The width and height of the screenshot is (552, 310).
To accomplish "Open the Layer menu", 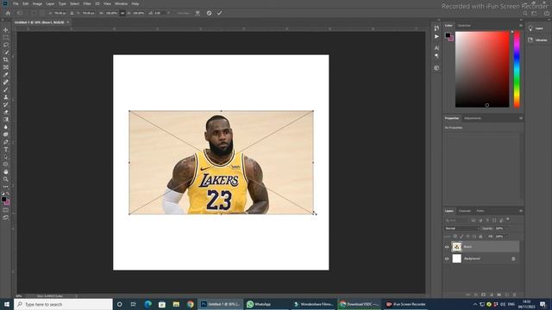I will click(x=50, y=3).
